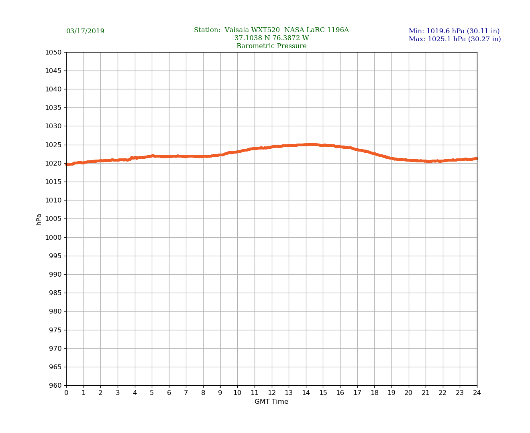This screenshot has height=433, width=530.
Task: Click the 1050 y-axis tick label
Action: (x=53, y=52)
